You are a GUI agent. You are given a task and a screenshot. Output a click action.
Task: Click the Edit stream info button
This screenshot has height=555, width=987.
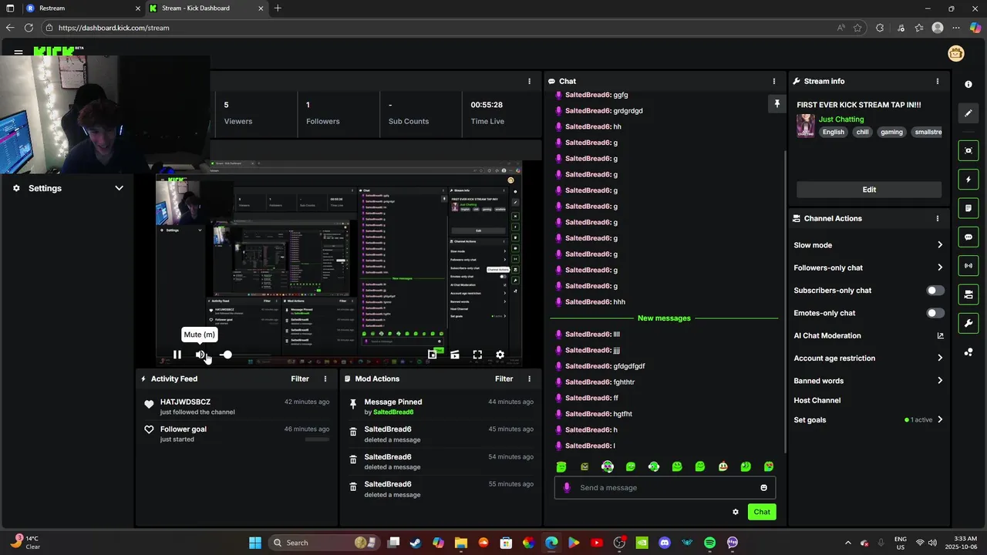click(x=869, y=190)
